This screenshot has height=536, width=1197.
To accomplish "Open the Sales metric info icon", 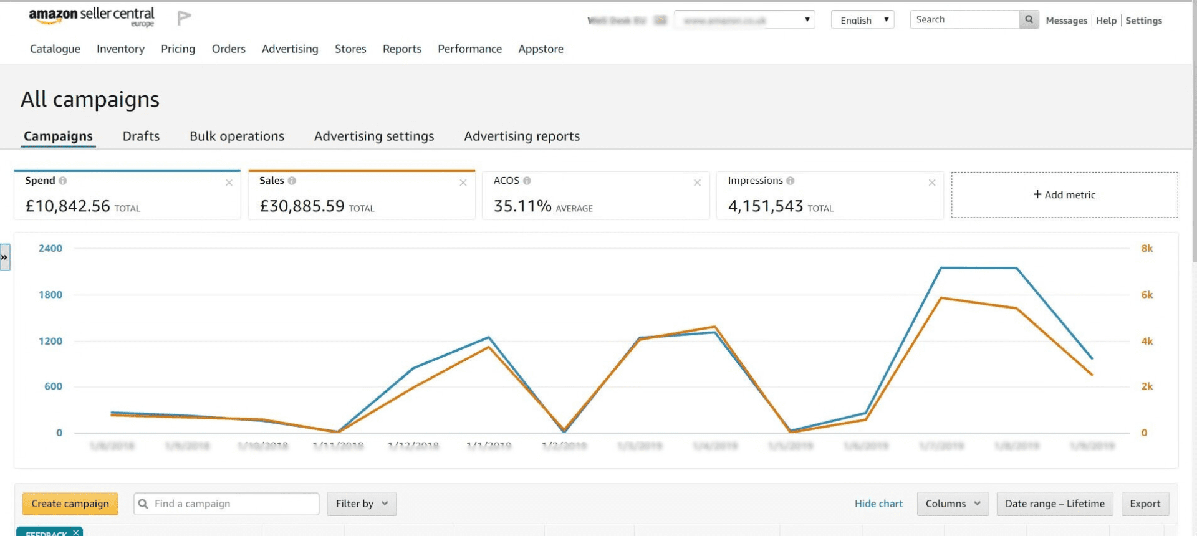I will 292,181.
